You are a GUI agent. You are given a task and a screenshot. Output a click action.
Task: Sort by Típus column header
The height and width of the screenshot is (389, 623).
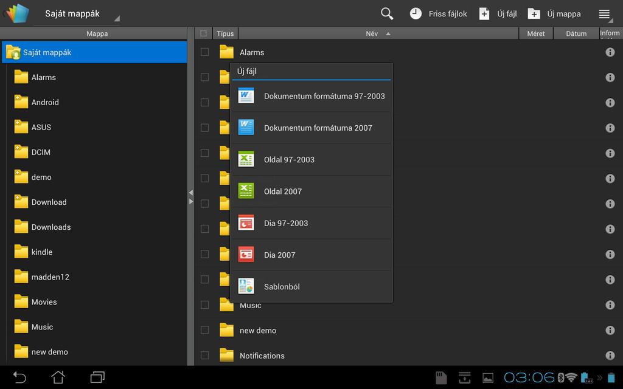coord(225,34)
